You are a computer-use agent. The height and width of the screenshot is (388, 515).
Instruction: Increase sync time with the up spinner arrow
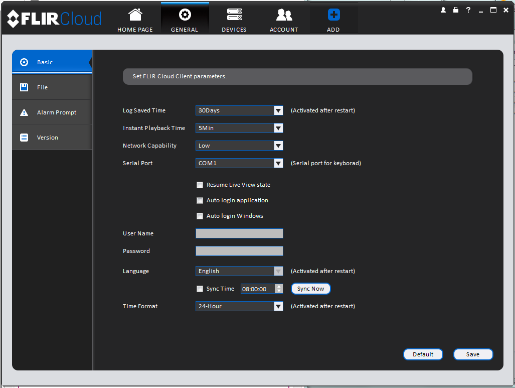279,287
